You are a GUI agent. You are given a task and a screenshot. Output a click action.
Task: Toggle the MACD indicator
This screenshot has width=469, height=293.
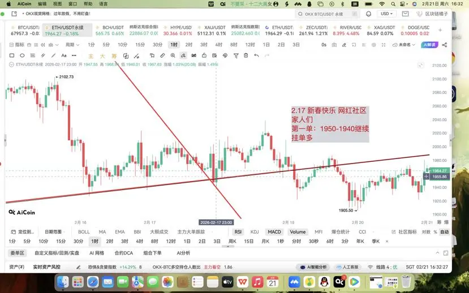point(274,232)
